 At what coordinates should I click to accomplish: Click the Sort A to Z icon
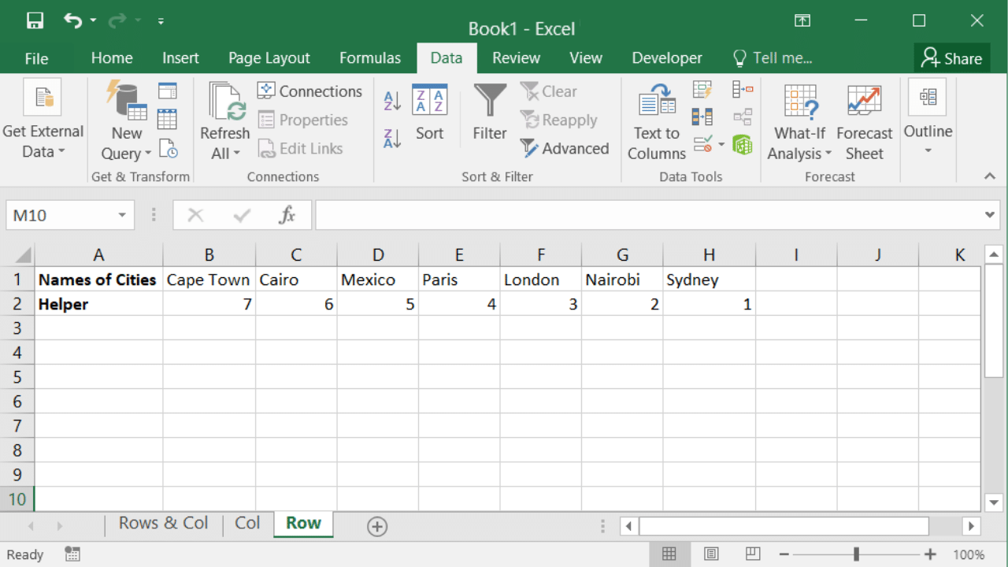tap(392, 101)
